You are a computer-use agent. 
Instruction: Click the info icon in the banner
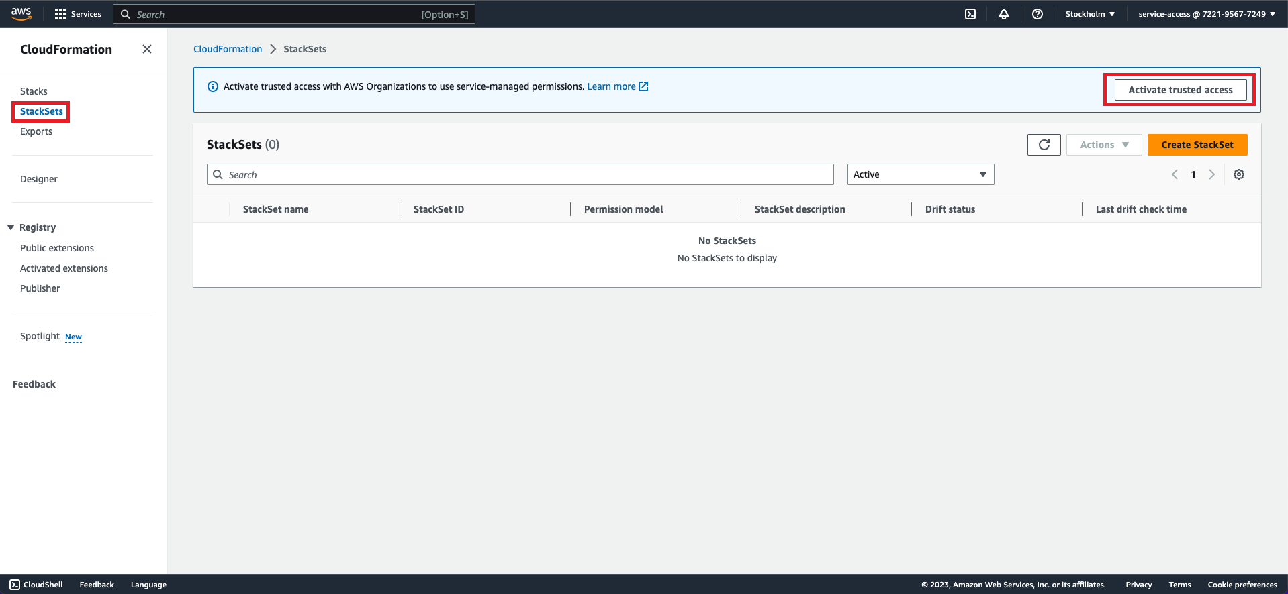pos(213,86)
